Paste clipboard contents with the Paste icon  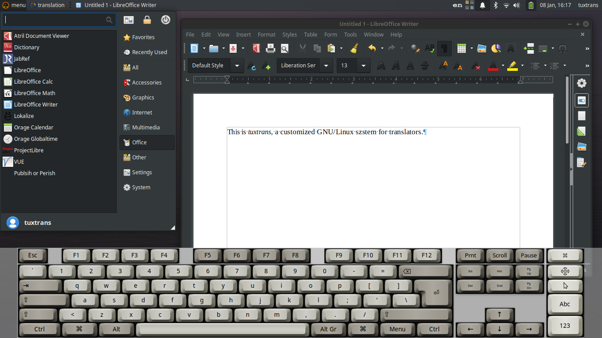(331, 48)
